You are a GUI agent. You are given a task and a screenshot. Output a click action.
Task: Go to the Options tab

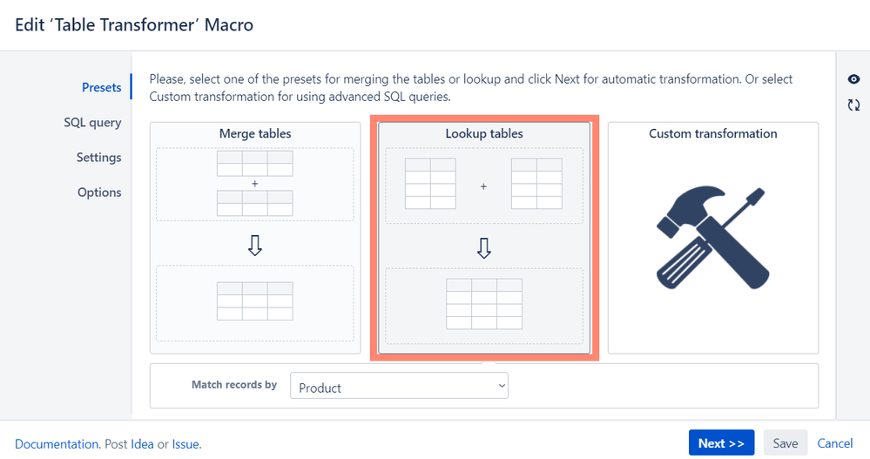click(99, 192)
